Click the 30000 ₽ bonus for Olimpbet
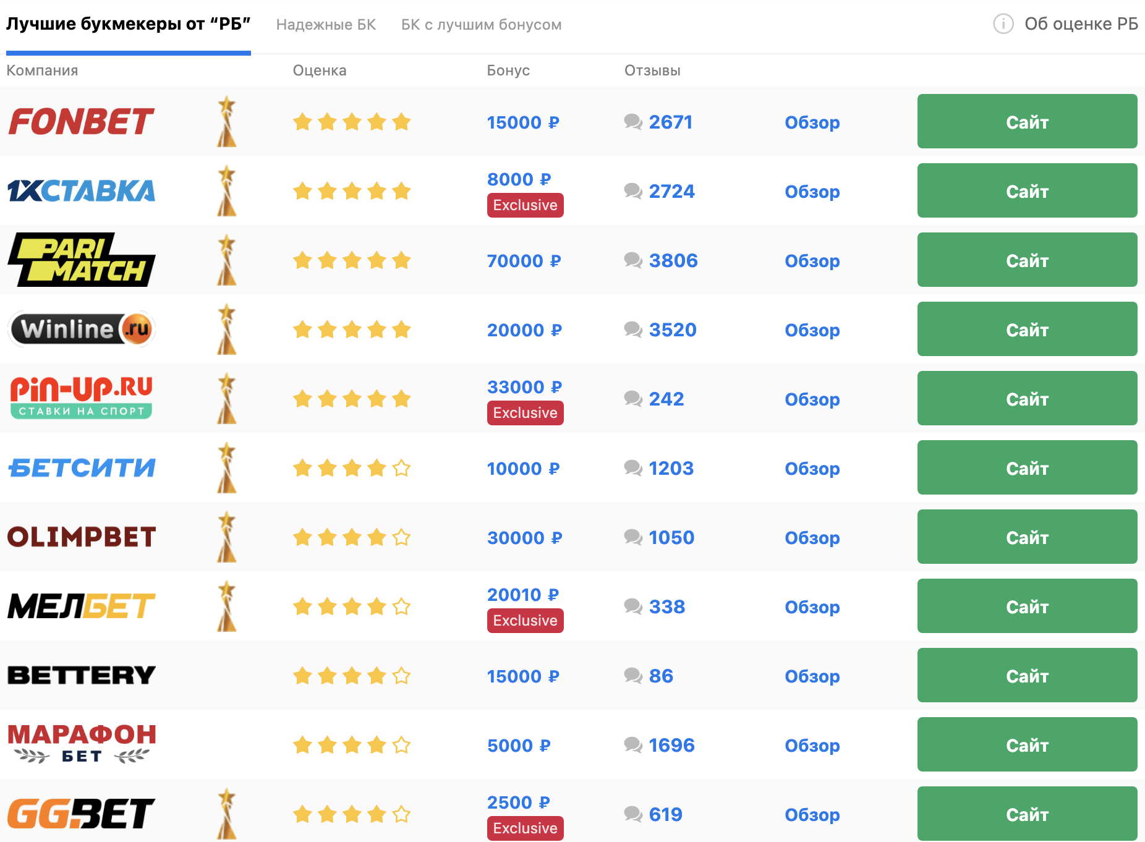 (x=524, y=538)
